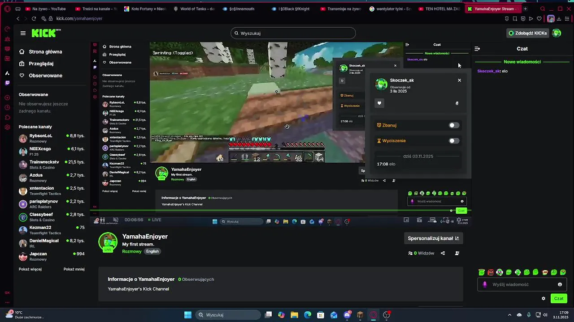Screen dimensions: 574x322
Task: Expand list with Pokaż więcej
Action: coord(30,269)
